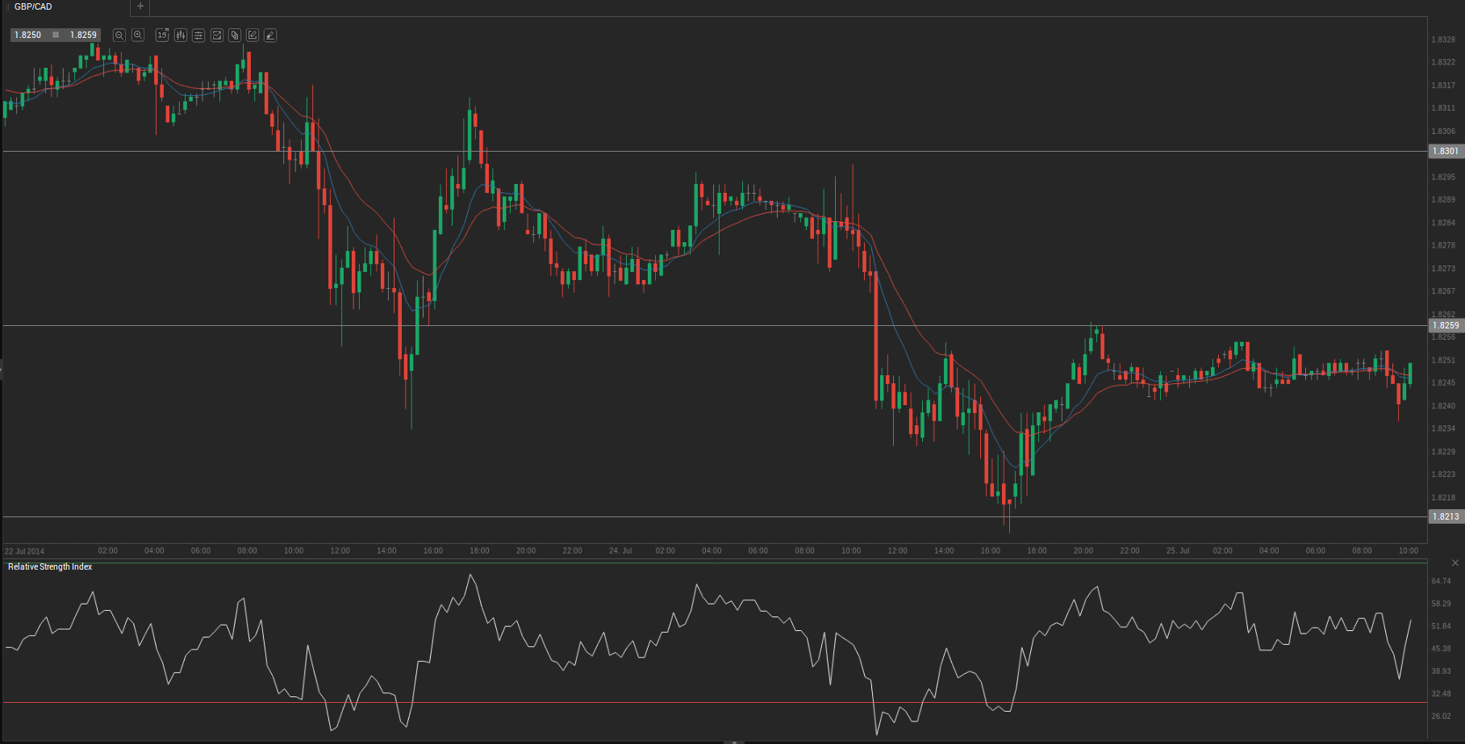
Task: Zoom out the chart with the minus magnifier
Action: (x=119, y=36)
